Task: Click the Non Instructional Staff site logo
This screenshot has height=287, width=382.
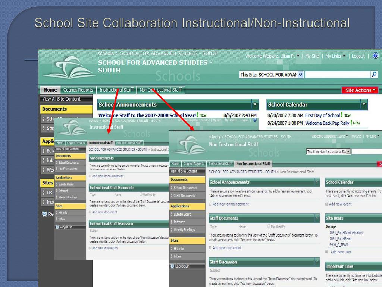Action: coord(189,146)
